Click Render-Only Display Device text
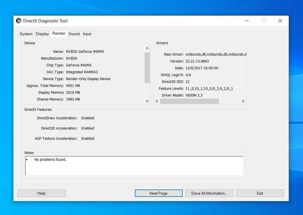This screenshot has height=215, width=303. point(88,79)
